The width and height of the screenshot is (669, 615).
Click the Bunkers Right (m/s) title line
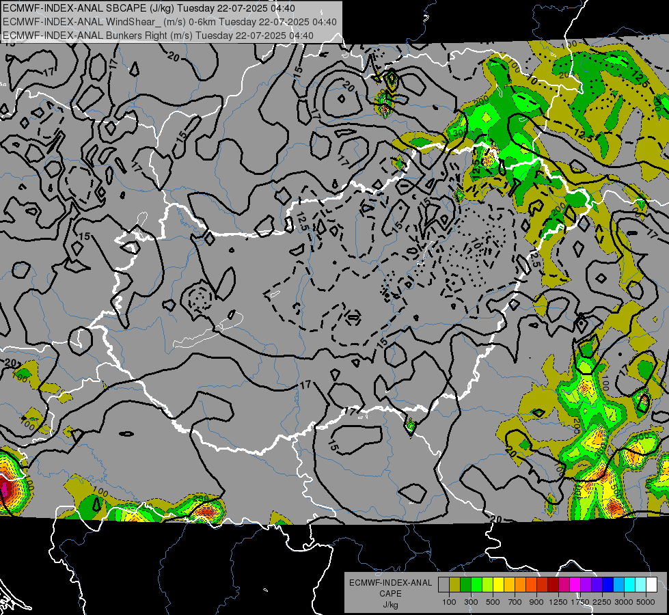[x=158, y=36]
